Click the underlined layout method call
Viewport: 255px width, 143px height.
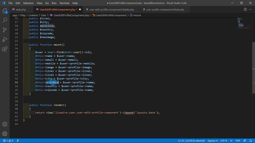[129, 112]
